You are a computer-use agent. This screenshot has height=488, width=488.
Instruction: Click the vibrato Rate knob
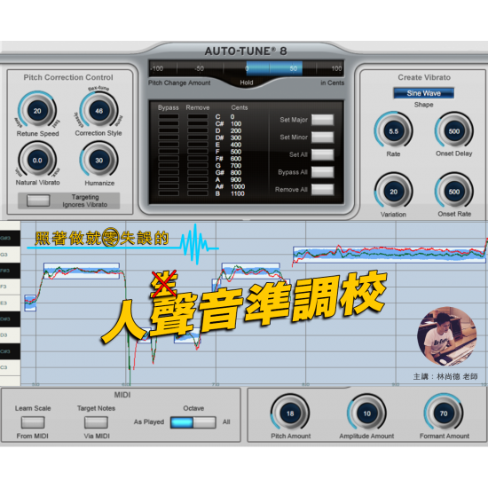393,131
